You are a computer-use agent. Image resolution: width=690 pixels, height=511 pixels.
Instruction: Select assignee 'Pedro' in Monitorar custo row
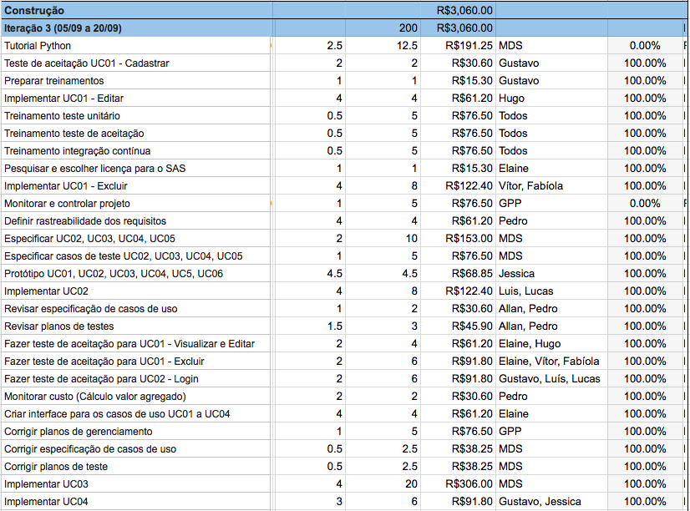pyautogui.click(x=552, y=397)
